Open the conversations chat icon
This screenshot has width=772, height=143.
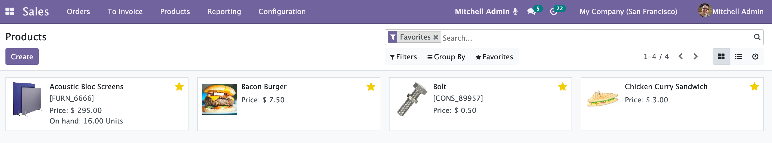(x=531, y=12)
